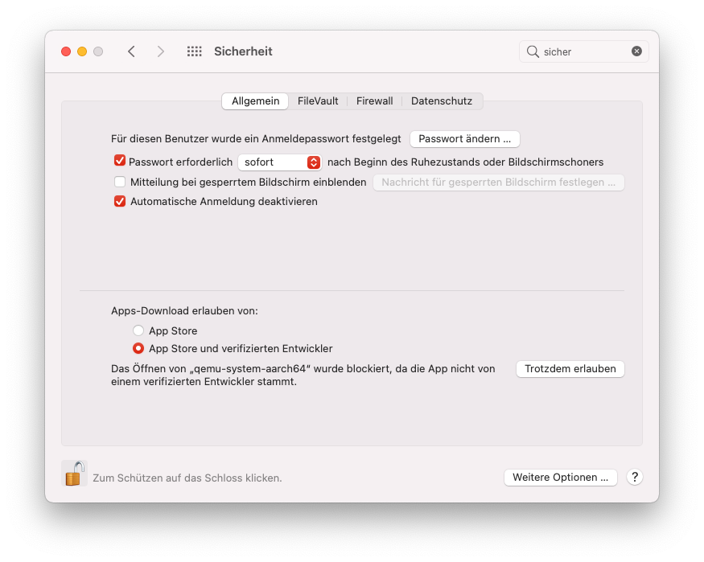The width and height of the screenshot is (704, 562).
Task: Go back with the left chevron arrow
Action: [131, 51]
